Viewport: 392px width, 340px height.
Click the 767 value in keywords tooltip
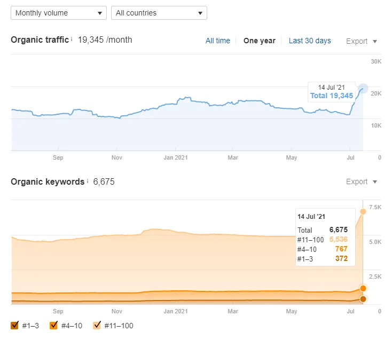pyautogui.click(x=341, y=249)
